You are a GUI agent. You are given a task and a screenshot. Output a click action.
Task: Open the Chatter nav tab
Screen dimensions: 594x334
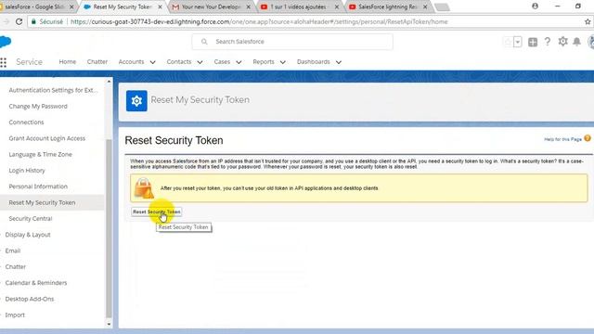tap(97, 62)
